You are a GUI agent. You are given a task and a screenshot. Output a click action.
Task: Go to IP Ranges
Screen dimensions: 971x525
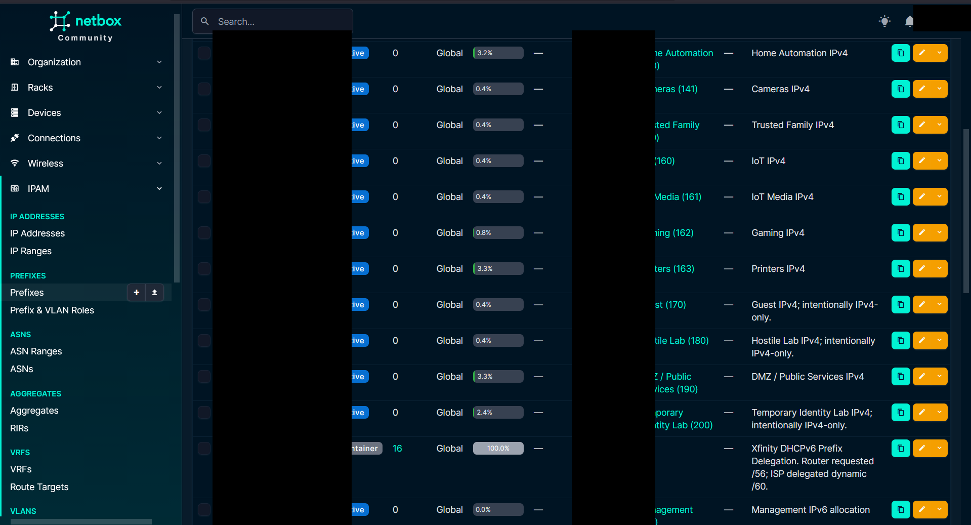coord(31,251)
